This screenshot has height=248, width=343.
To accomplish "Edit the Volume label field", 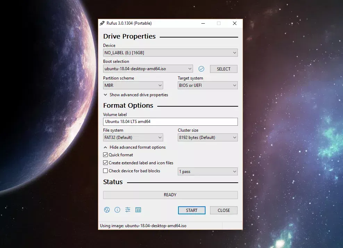I will 170,122.
